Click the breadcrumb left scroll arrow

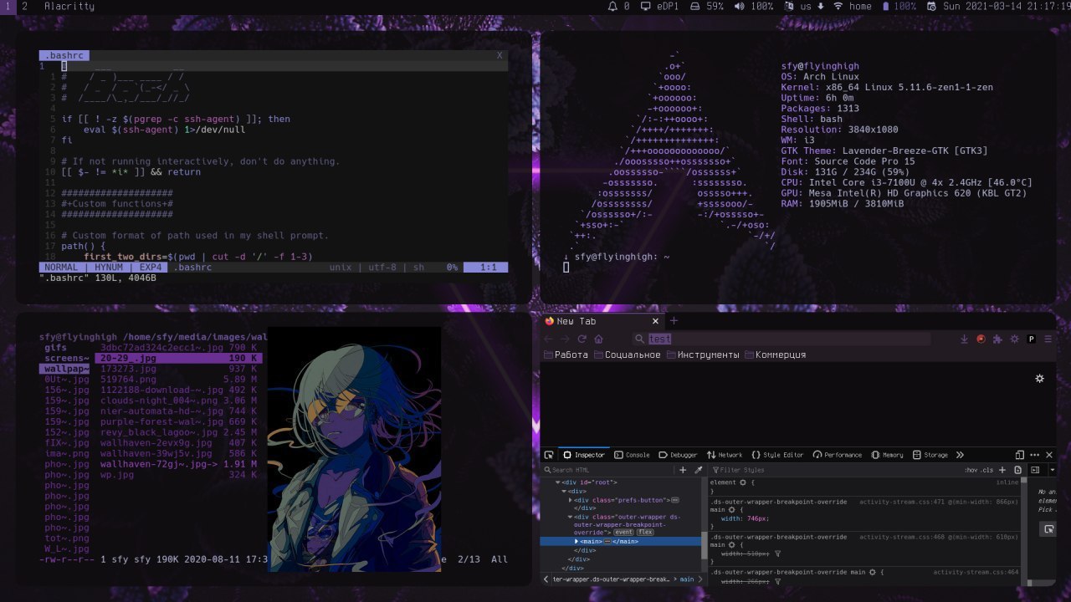click(546, 579)
